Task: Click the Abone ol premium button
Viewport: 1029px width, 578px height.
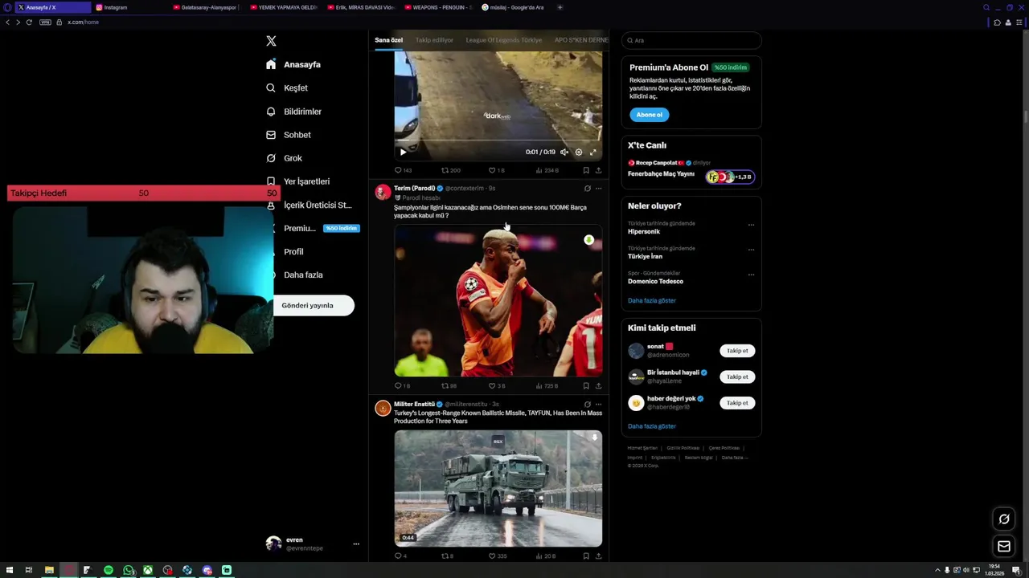Action: (649, 115)
